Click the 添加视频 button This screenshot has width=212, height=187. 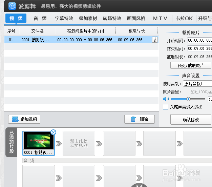24,119
